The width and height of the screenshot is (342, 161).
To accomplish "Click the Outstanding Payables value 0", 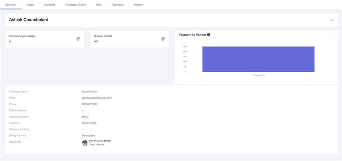I will pos(10,41).
